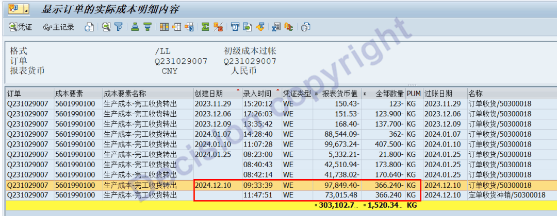Open the 主记录 master record button
The height and width of the screenshot is (216, 557).
click(x=59, y=27)
